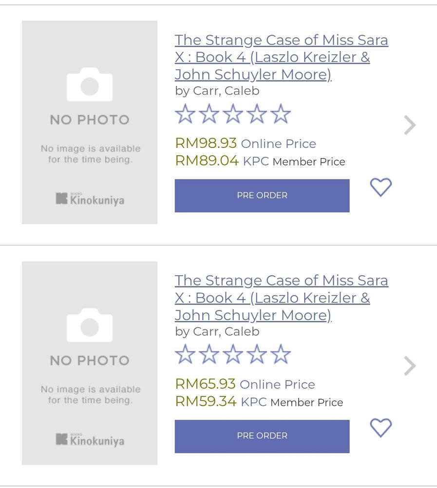This screenshot has height=488, width=437.
Task: Click the No Photo thumbnail of the RM98.93 book
Action: coord(90,122)
